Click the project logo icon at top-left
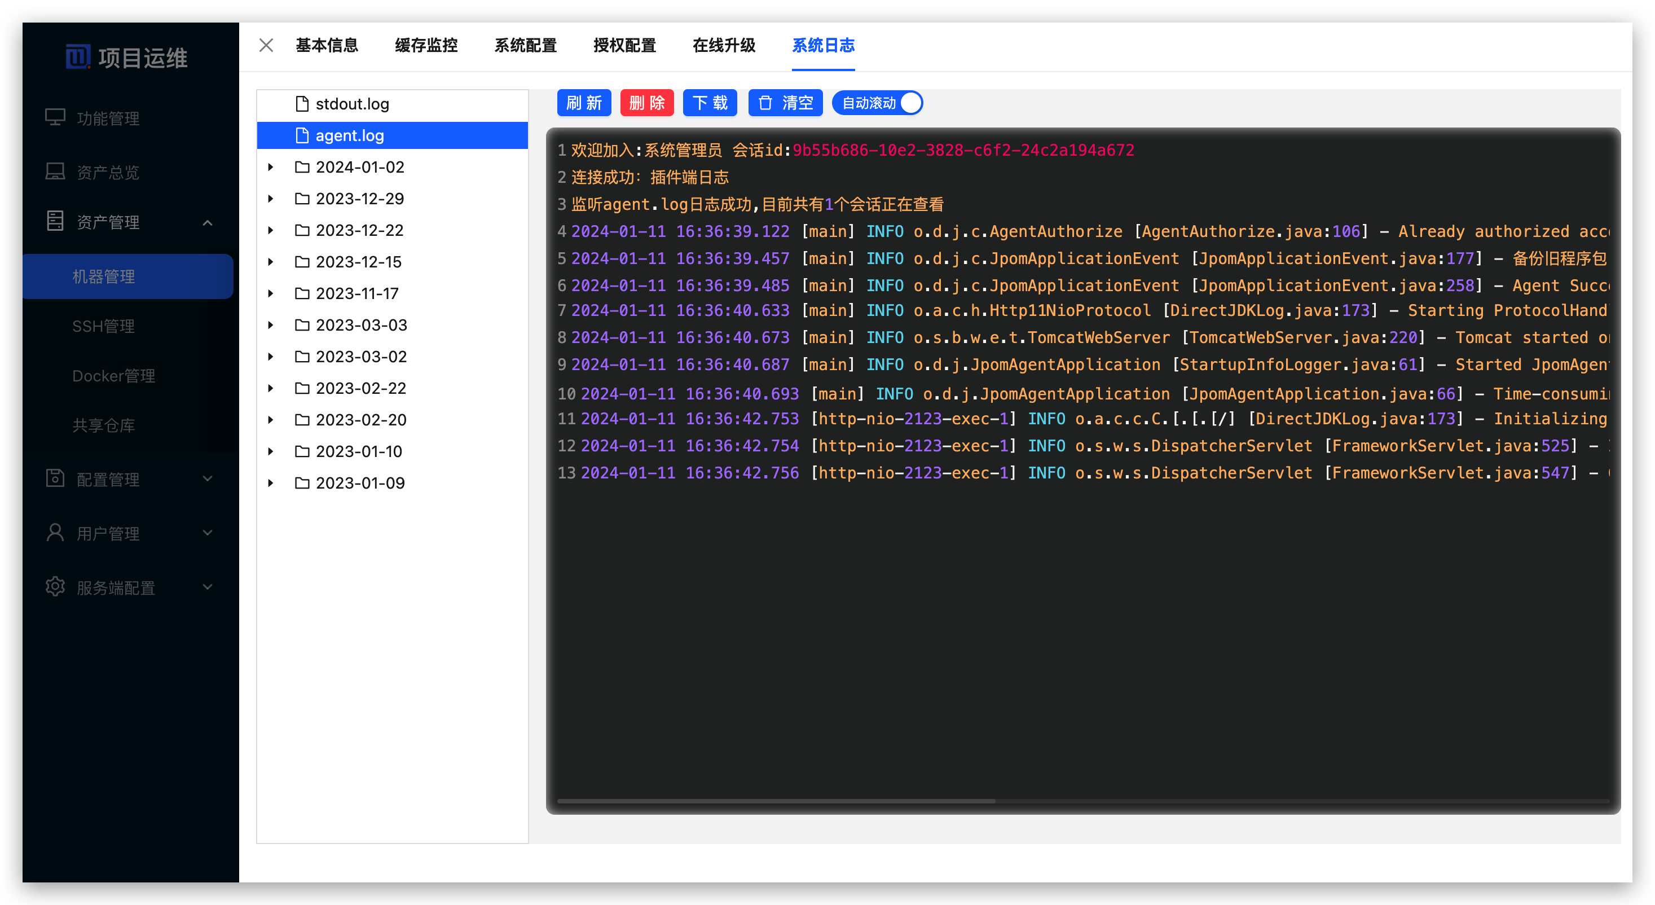1655x905 pixels. click(78, 57)
